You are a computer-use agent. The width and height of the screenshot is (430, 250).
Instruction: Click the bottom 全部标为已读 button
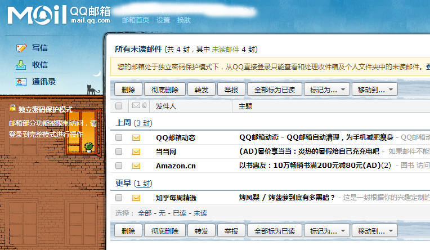[275, 231]
